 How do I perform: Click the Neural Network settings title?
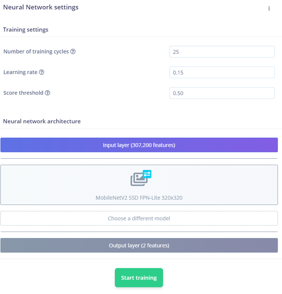41,7
